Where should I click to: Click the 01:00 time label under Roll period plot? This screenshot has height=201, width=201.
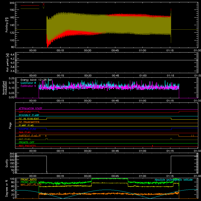point(143,76)
